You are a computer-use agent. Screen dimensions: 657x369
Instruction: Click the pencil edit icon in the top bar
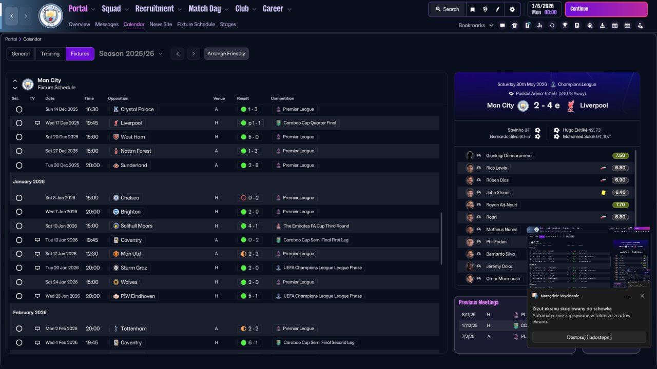click(x=497, y=9)
